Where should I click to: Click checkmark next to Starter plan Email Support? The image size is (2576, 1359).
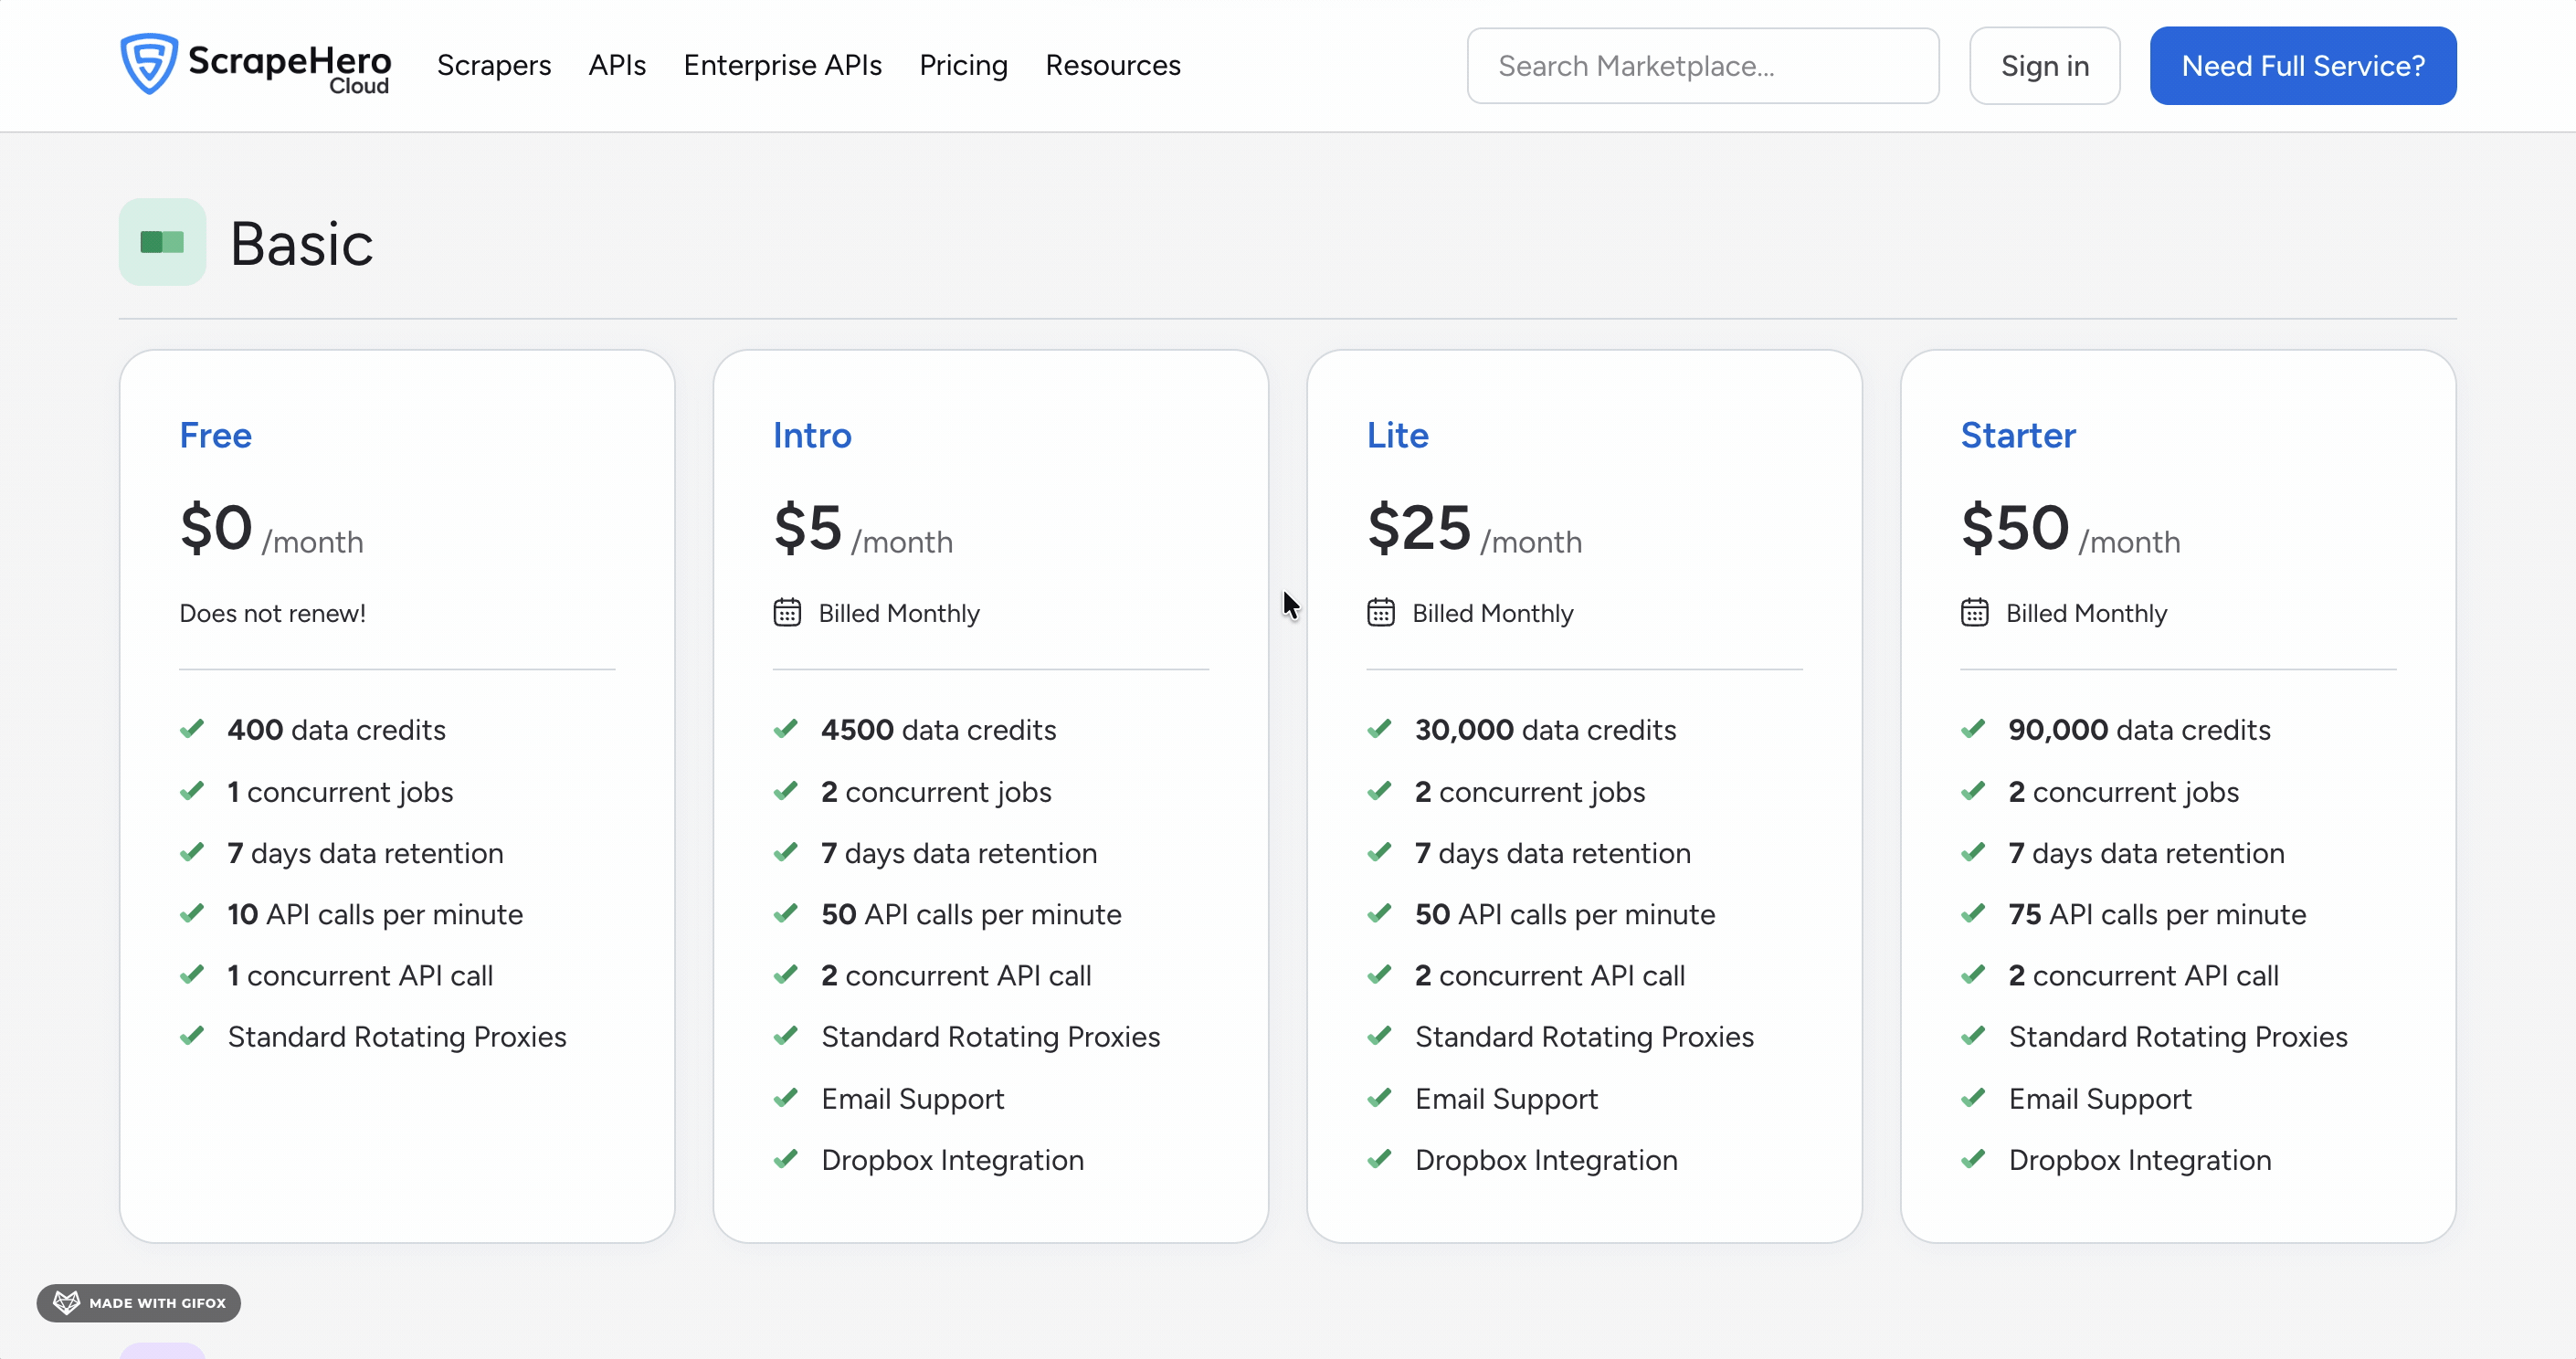coord(1973,1098)
